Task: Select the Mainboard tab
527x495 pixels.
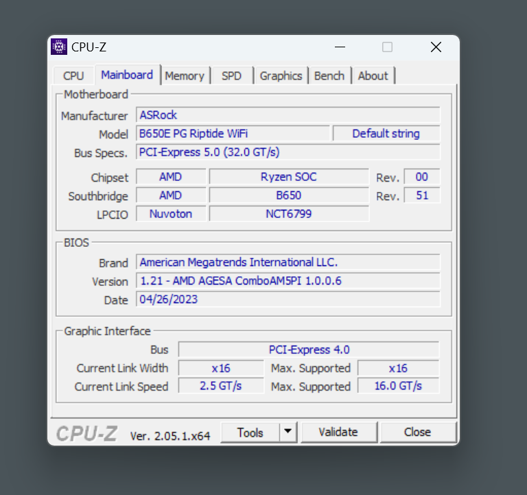Action: tap(127, 75)
